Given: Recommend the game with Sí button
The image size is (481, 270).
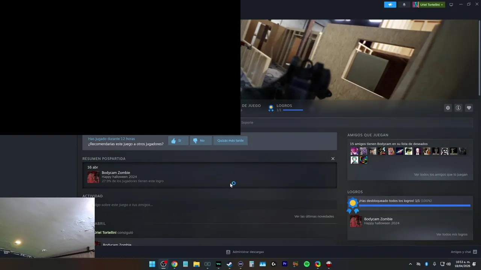Looking at the screenshot, I should pyautogui.click(x=178, y=141).
